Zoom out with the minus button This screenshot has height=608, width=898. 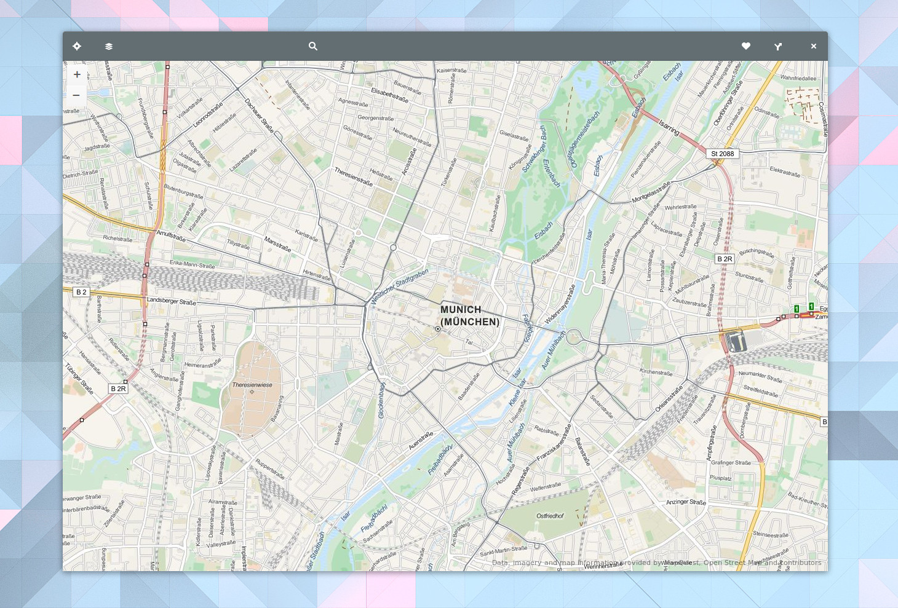(76, 95)
